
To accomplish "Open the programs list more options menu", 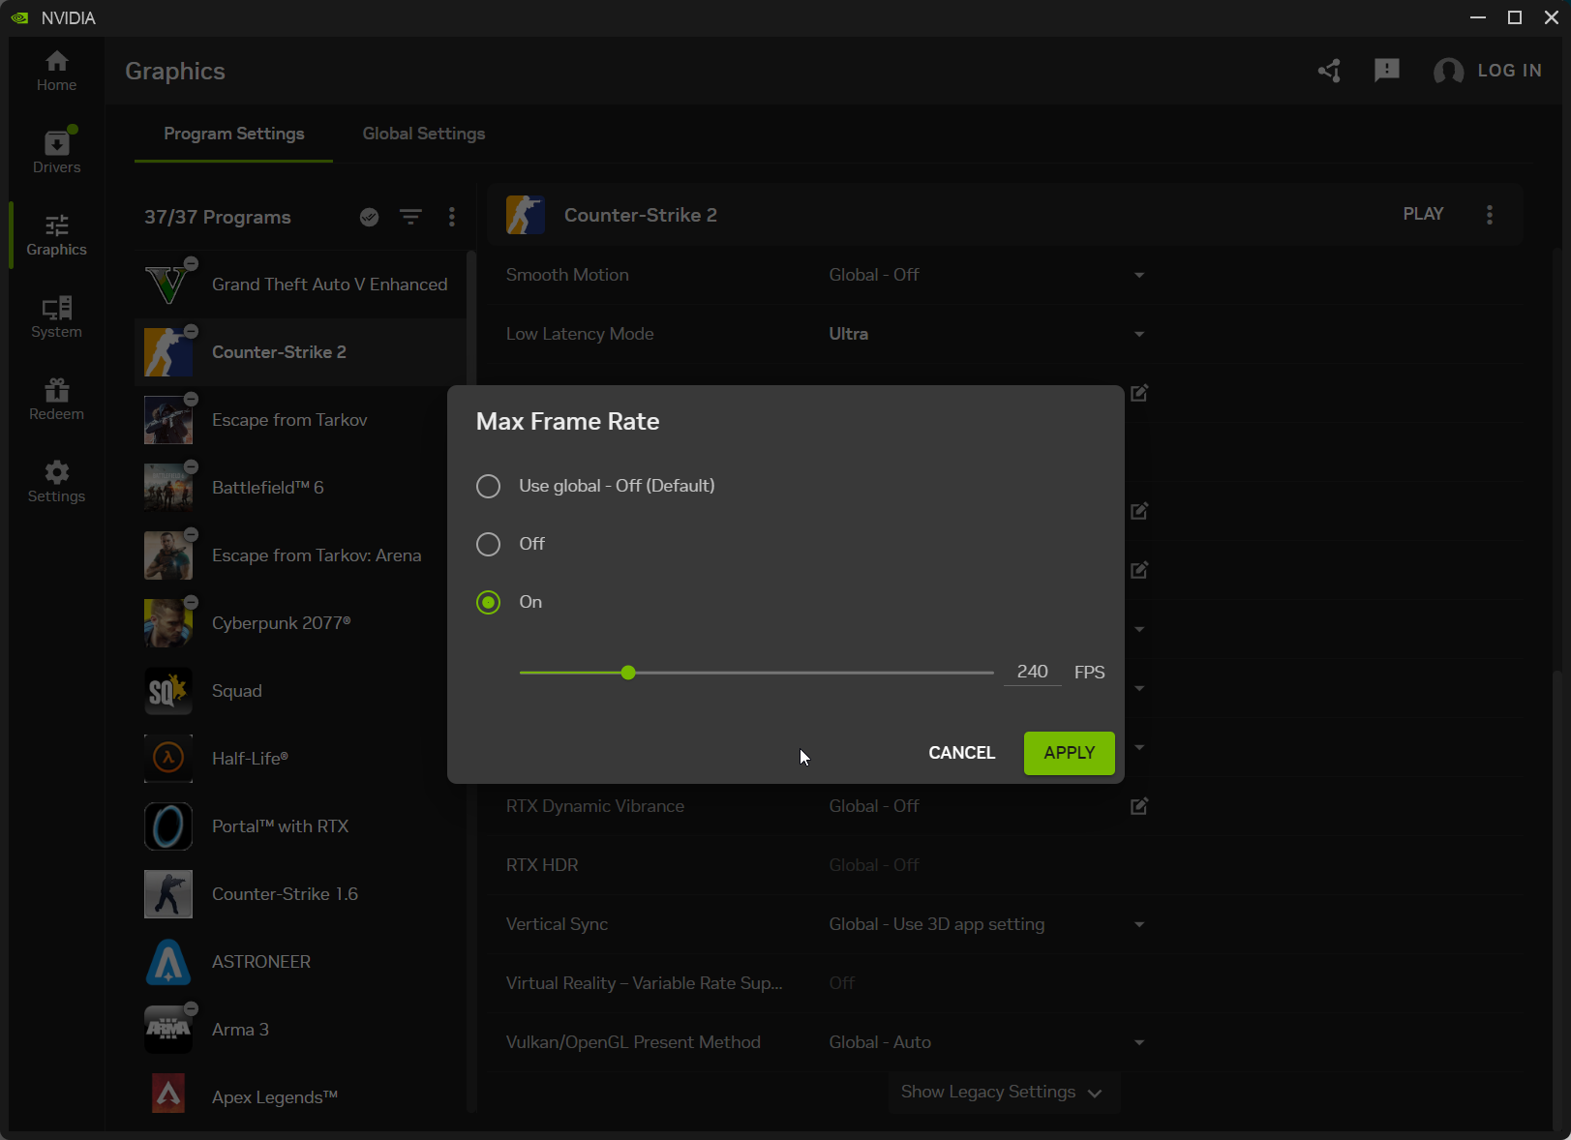I will (452, 217).
